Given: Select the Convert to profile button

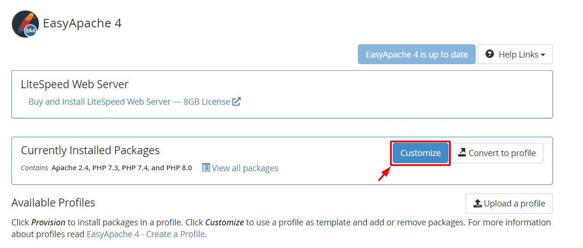Looking at the screenshot, I should point(497,153).
